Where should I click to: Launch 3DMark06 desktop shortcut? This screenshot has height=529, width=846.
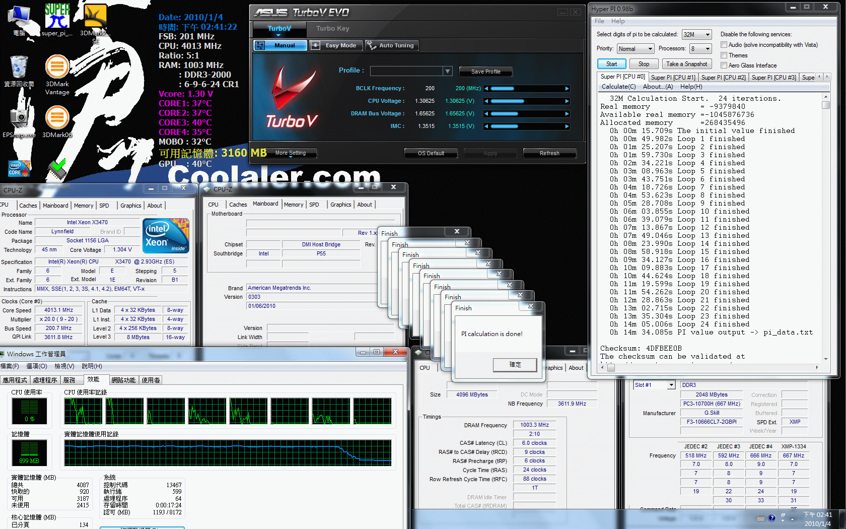pos(57,121)
